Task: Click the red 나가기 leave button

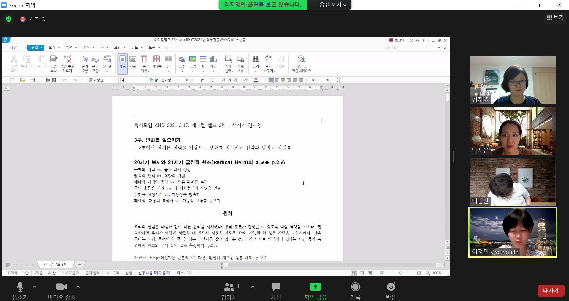Action: [551, 291]
